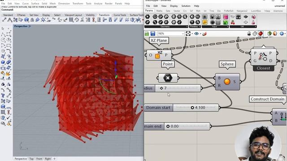This screenshot has width=287, height=161.
Task: Open the Display menu in Grasshopper
Action: (x=174, y=6)
